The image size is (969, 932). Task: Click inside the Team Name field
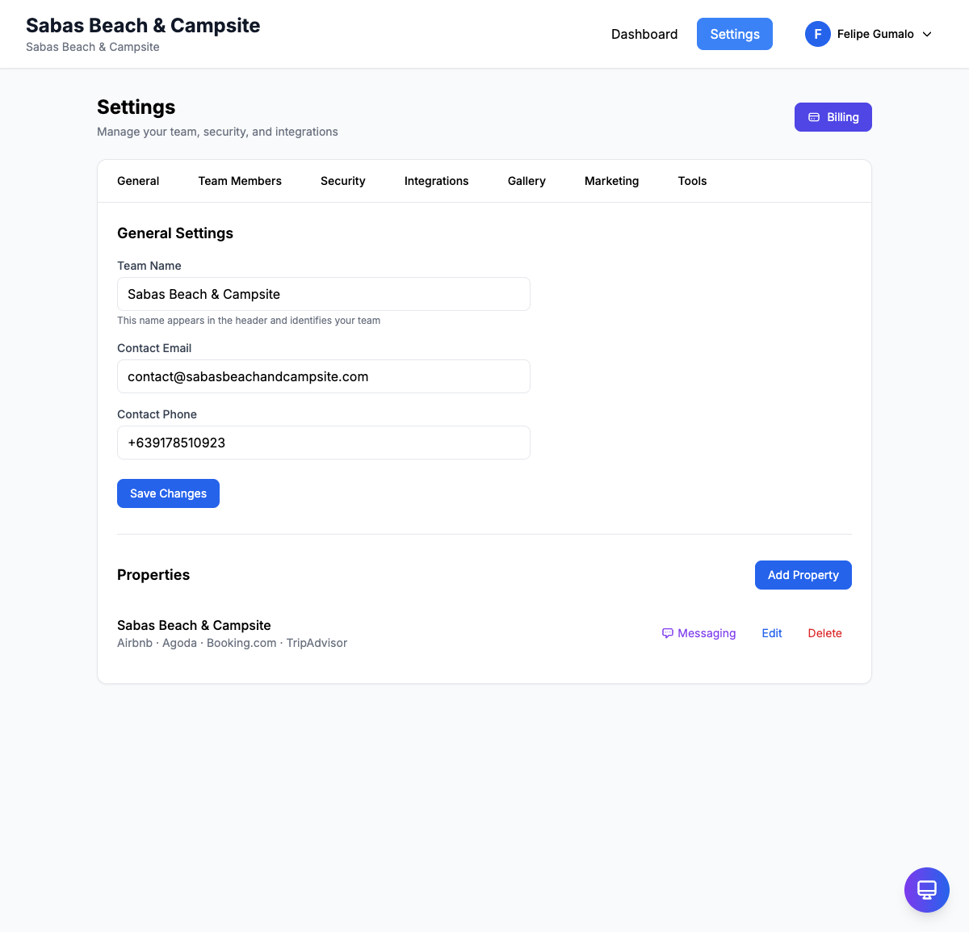point(323,294)
